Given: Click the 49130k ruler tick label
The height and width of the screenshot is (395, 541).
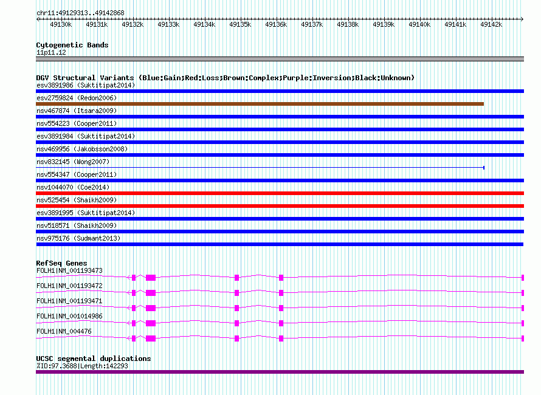Looking at the screenshot, I should pos(61,24).
